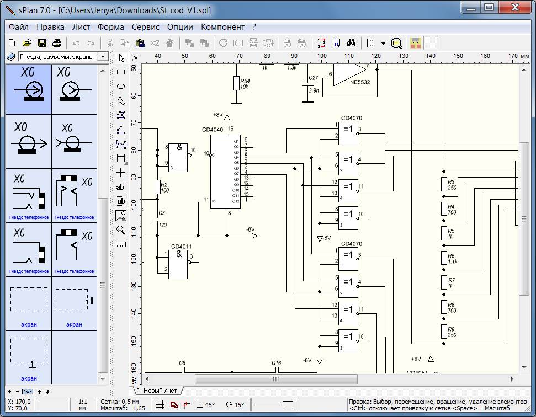The height and width of the screenshot is (417, 536).
Task: Select the dimension measurement tool
Action: (x=121, y=158)
